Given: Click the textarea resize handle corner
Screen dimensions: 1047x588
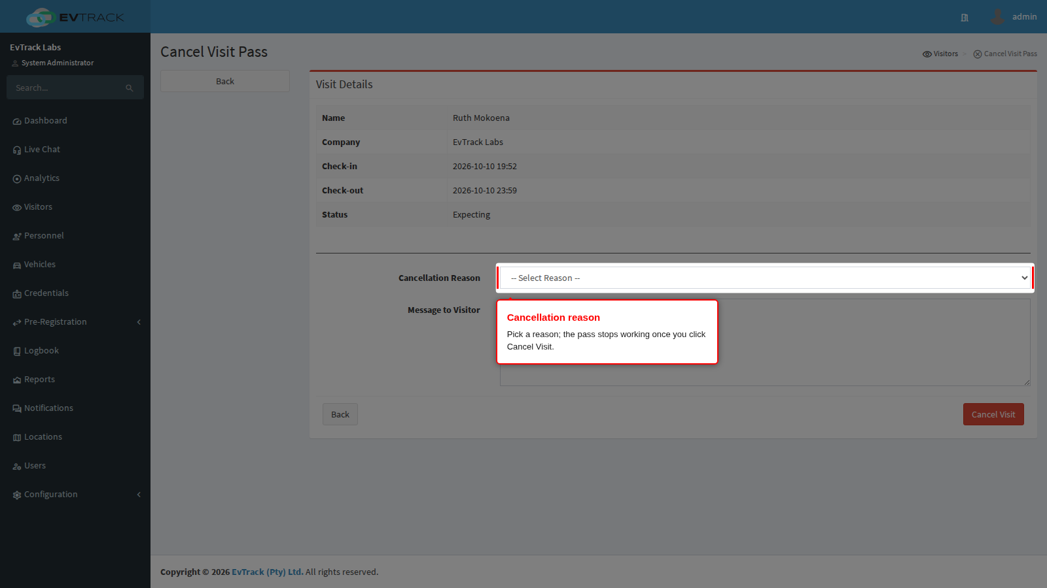Looking at the screenshot, I should [1027, 382].
